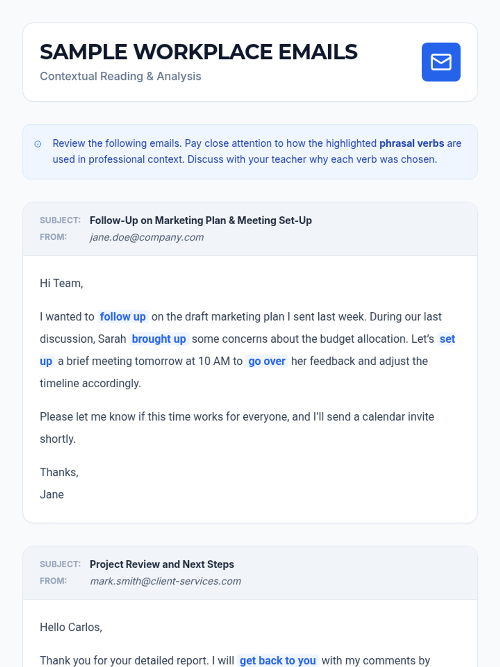
Task: Click the "Contextual Reading & Analysis" subtitle
Action: coord(120,76)
